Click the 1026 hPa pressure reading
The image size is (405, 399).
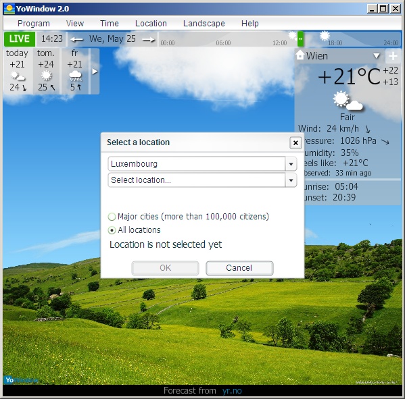coord(358,141)
